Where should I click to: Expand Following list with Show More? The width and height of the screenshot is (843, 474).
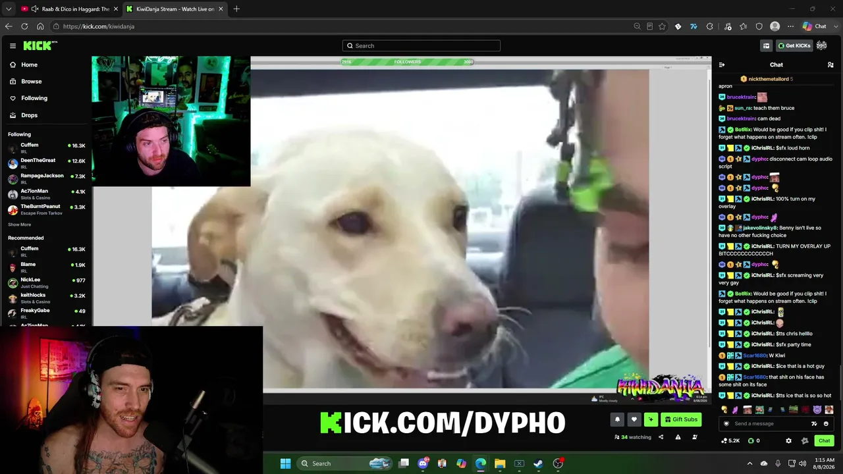[x=19, y=224]
